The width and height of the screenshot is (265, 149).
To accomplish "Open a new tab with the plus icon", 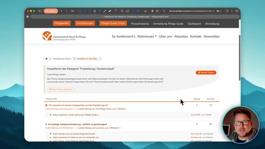I will (x=232, y=11).
